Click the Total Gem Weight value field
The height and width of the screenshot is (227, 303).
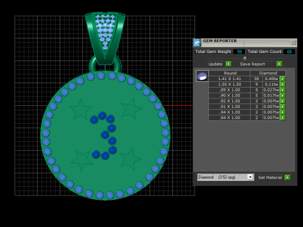tap(239, 52)
